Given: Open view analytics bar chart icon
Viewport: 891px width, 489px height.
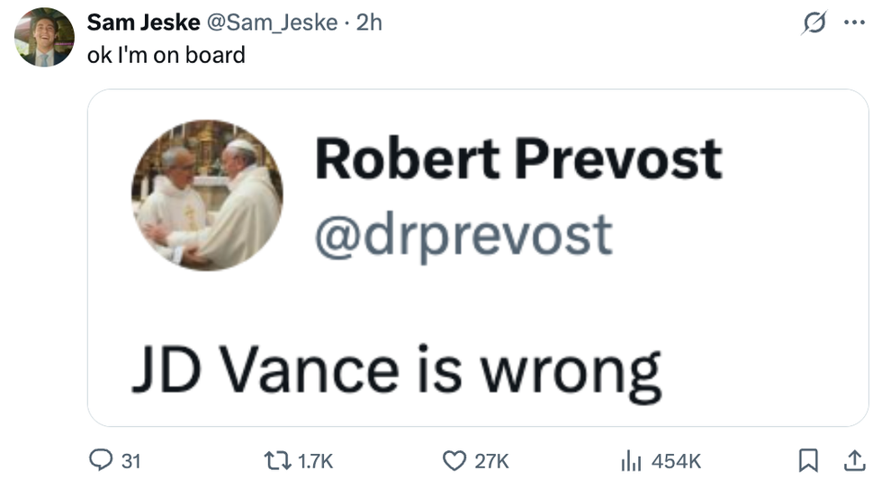Looking at the screenshot, I should pos(630,461).
